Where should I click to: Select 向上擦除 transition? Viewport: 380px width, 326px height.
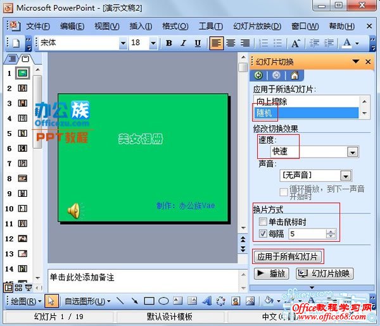[306, 101]
